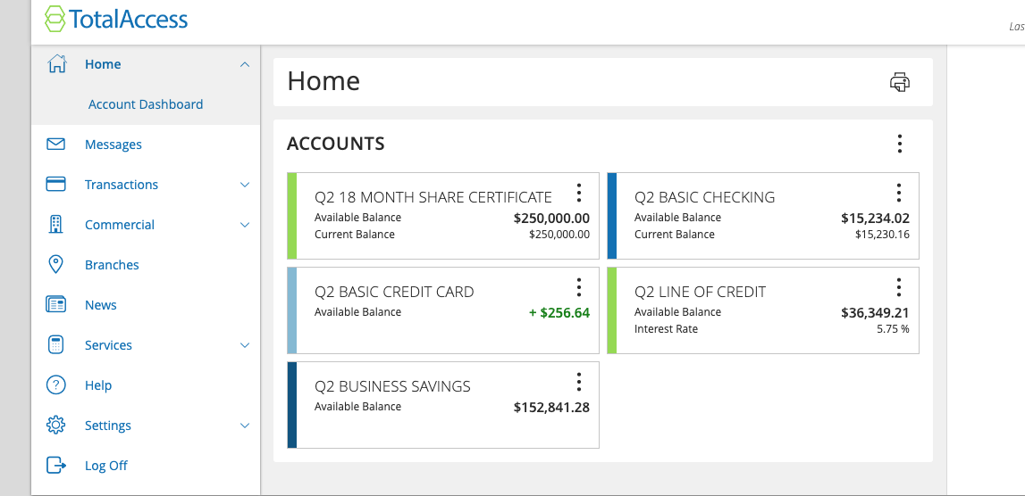
Task: Expand the Services menu chevron
Action: [245, 345]
